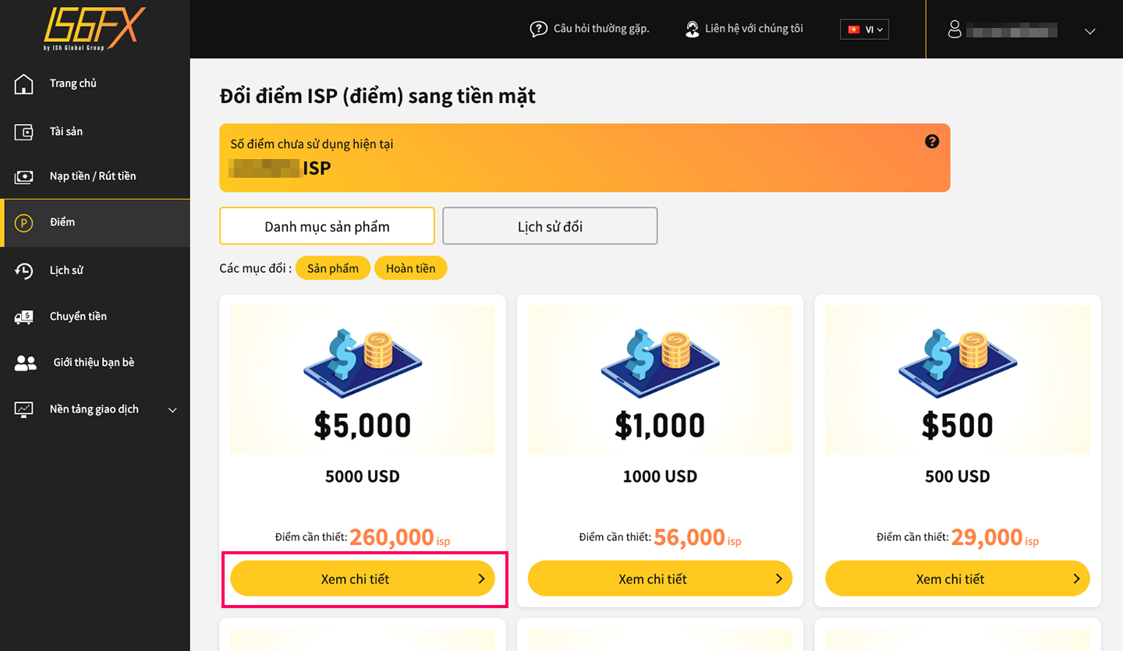This screenshot has width=1123, height=651.
Task: Switch to Danh mục sản phẩm tab
Action: click(x=327, y=226)
